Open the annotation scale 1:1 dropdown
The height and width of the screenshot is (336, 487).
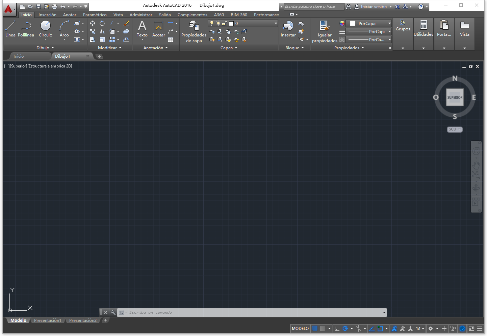420,329
